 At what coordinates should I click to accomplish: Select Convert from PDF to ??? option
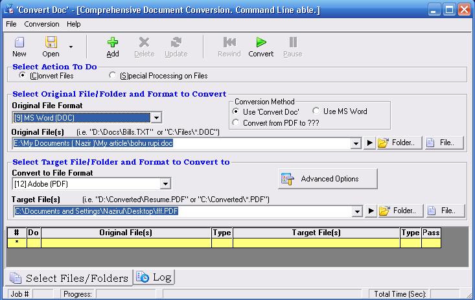click(x=235, y=122)
